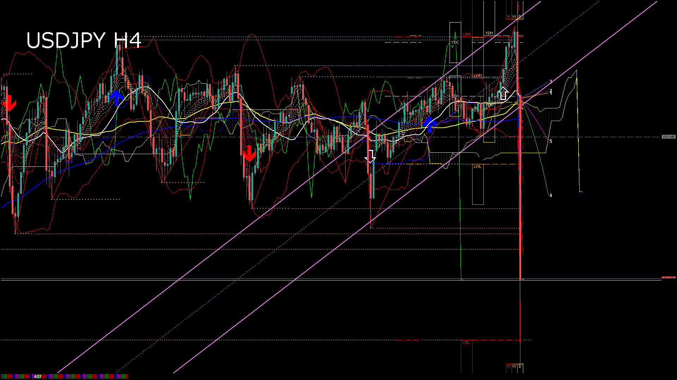Click the USDJPY H4 chart title
The height and width of the screenshot is (380, 677).
[x=84, y=40]
